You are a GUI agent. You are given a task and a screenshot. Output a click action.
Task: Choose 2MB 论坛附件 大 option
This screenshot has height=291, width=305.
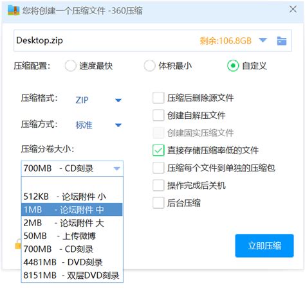tap(72, 223)
